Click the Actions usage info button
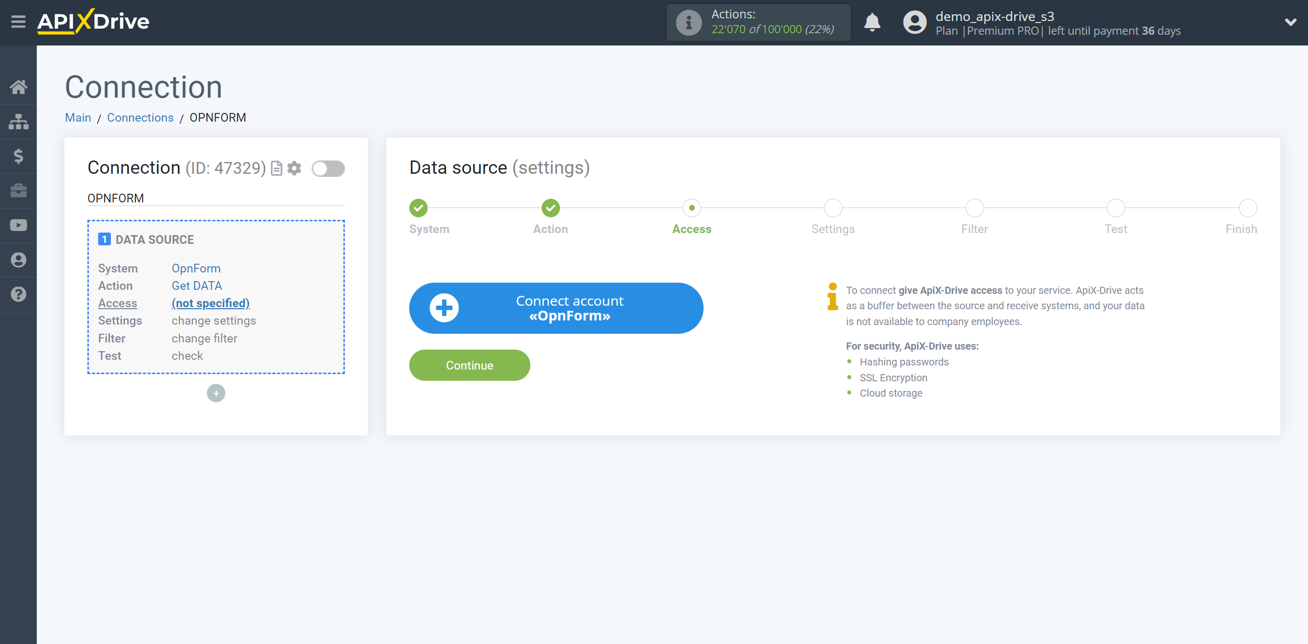Viewport: 1308px width, 644px height. coord(689,21)
